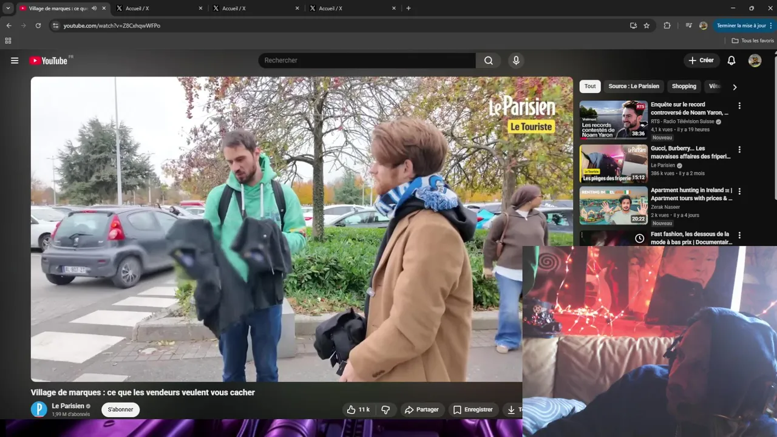Viewport: 777px width, 437px height.
Task: Switch to the Accueil / X tab beside the new tab button
Action: 352,8
